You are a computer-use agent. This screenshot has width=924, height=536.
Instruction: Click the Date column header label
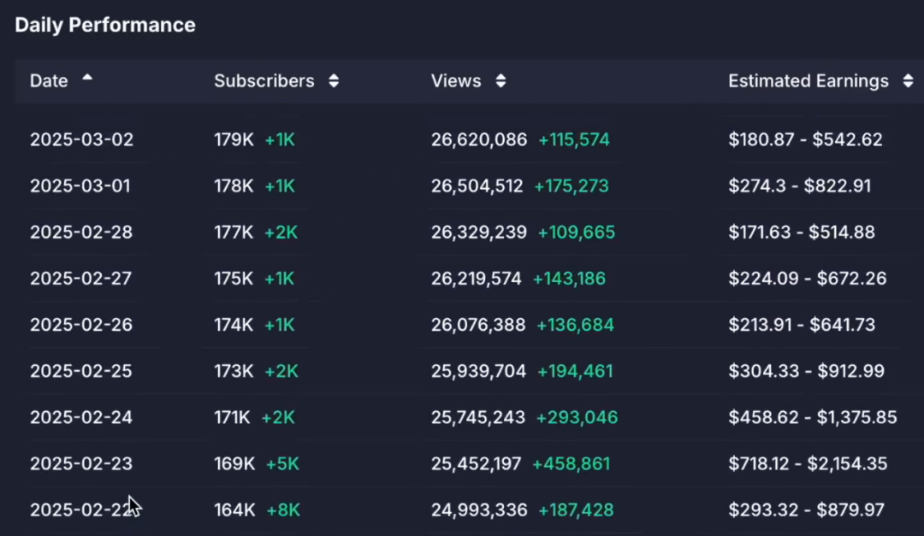click(49, 81)
